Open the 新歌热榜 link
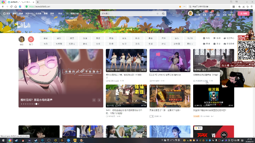This screenshot has width=255, height=143. coord(229,44)
